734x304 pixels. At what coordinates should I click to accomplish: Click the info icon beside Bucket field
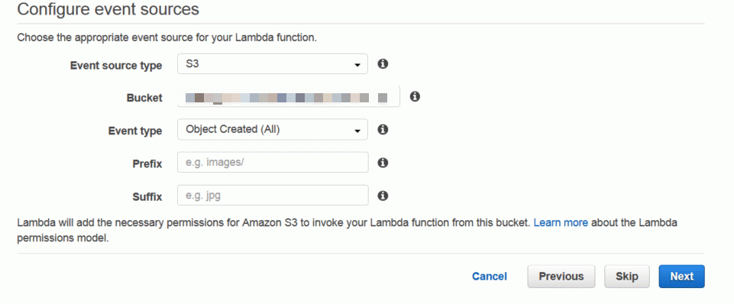[x=415, y=96]
